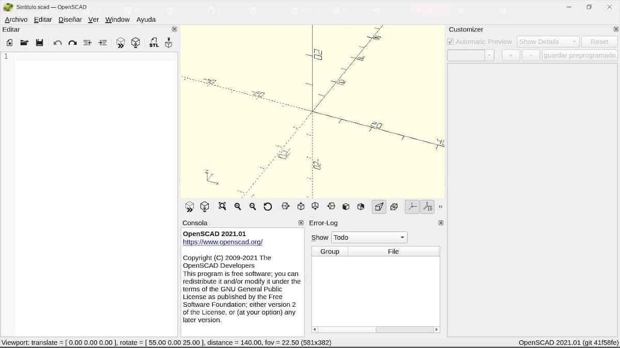Click Open file folder icon

pos(24,43)
